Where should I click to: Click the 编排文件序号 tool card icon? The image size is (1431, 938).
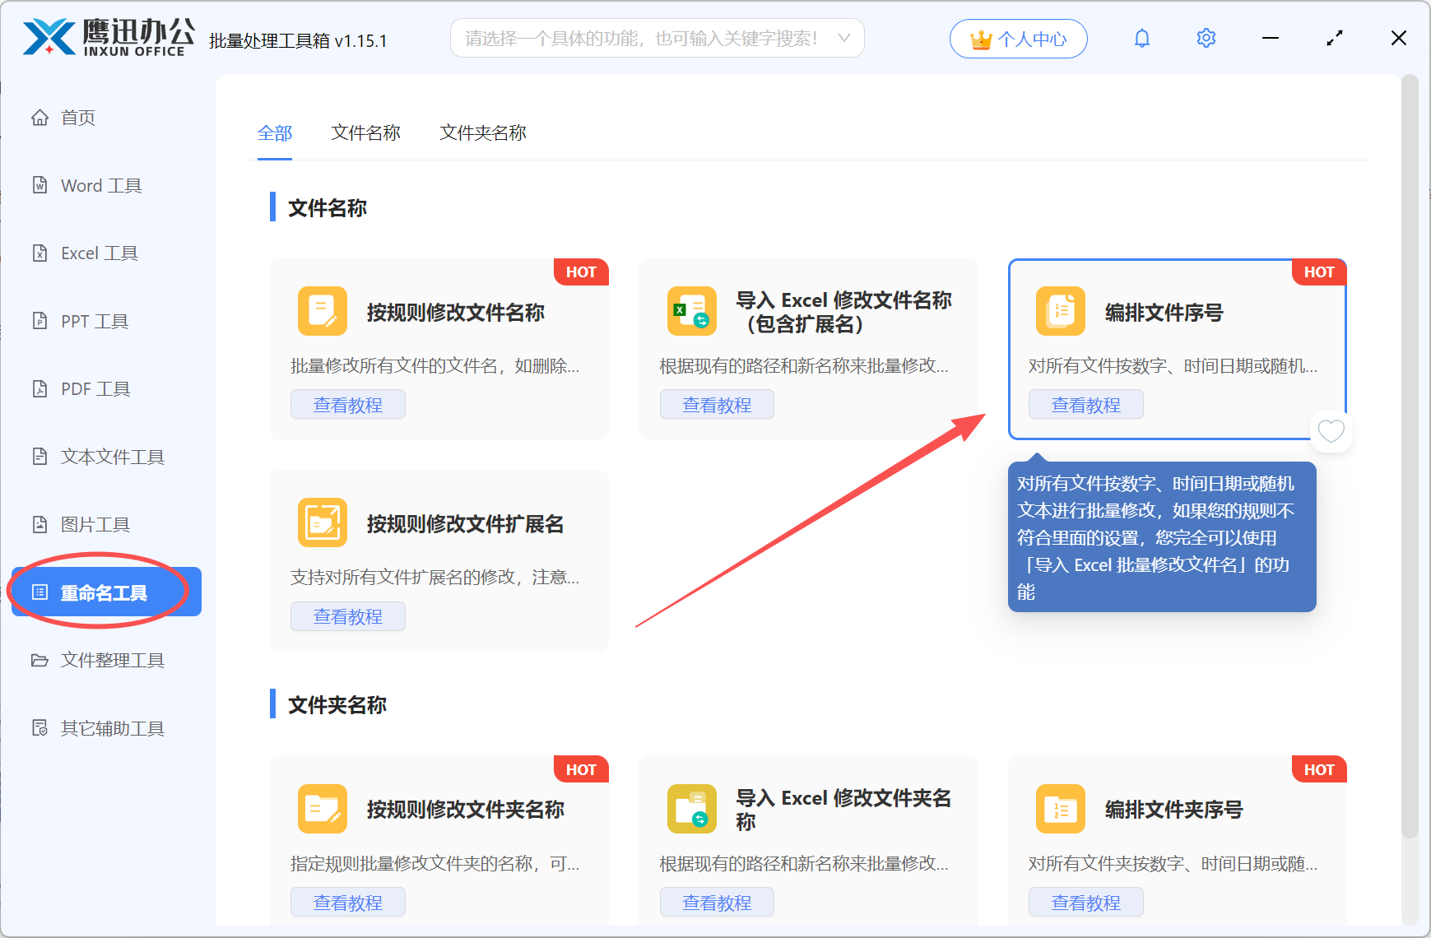pyautogui.click(x=1061, y=311)
